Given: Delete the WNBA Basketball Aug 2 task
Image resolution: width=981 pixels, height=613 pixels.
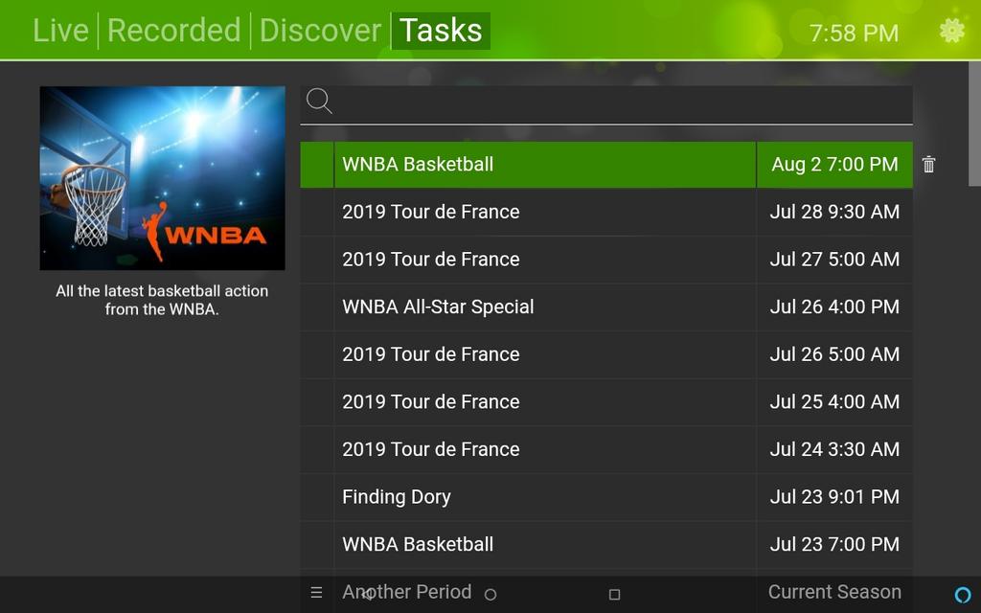Looking at the screenshot, I should coord(928,165).
